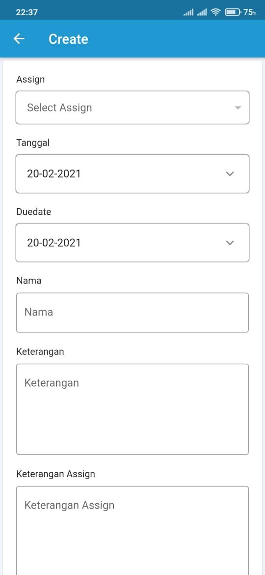
Task: Tap the Wi-Fi status icon
Action: [216, 12]
